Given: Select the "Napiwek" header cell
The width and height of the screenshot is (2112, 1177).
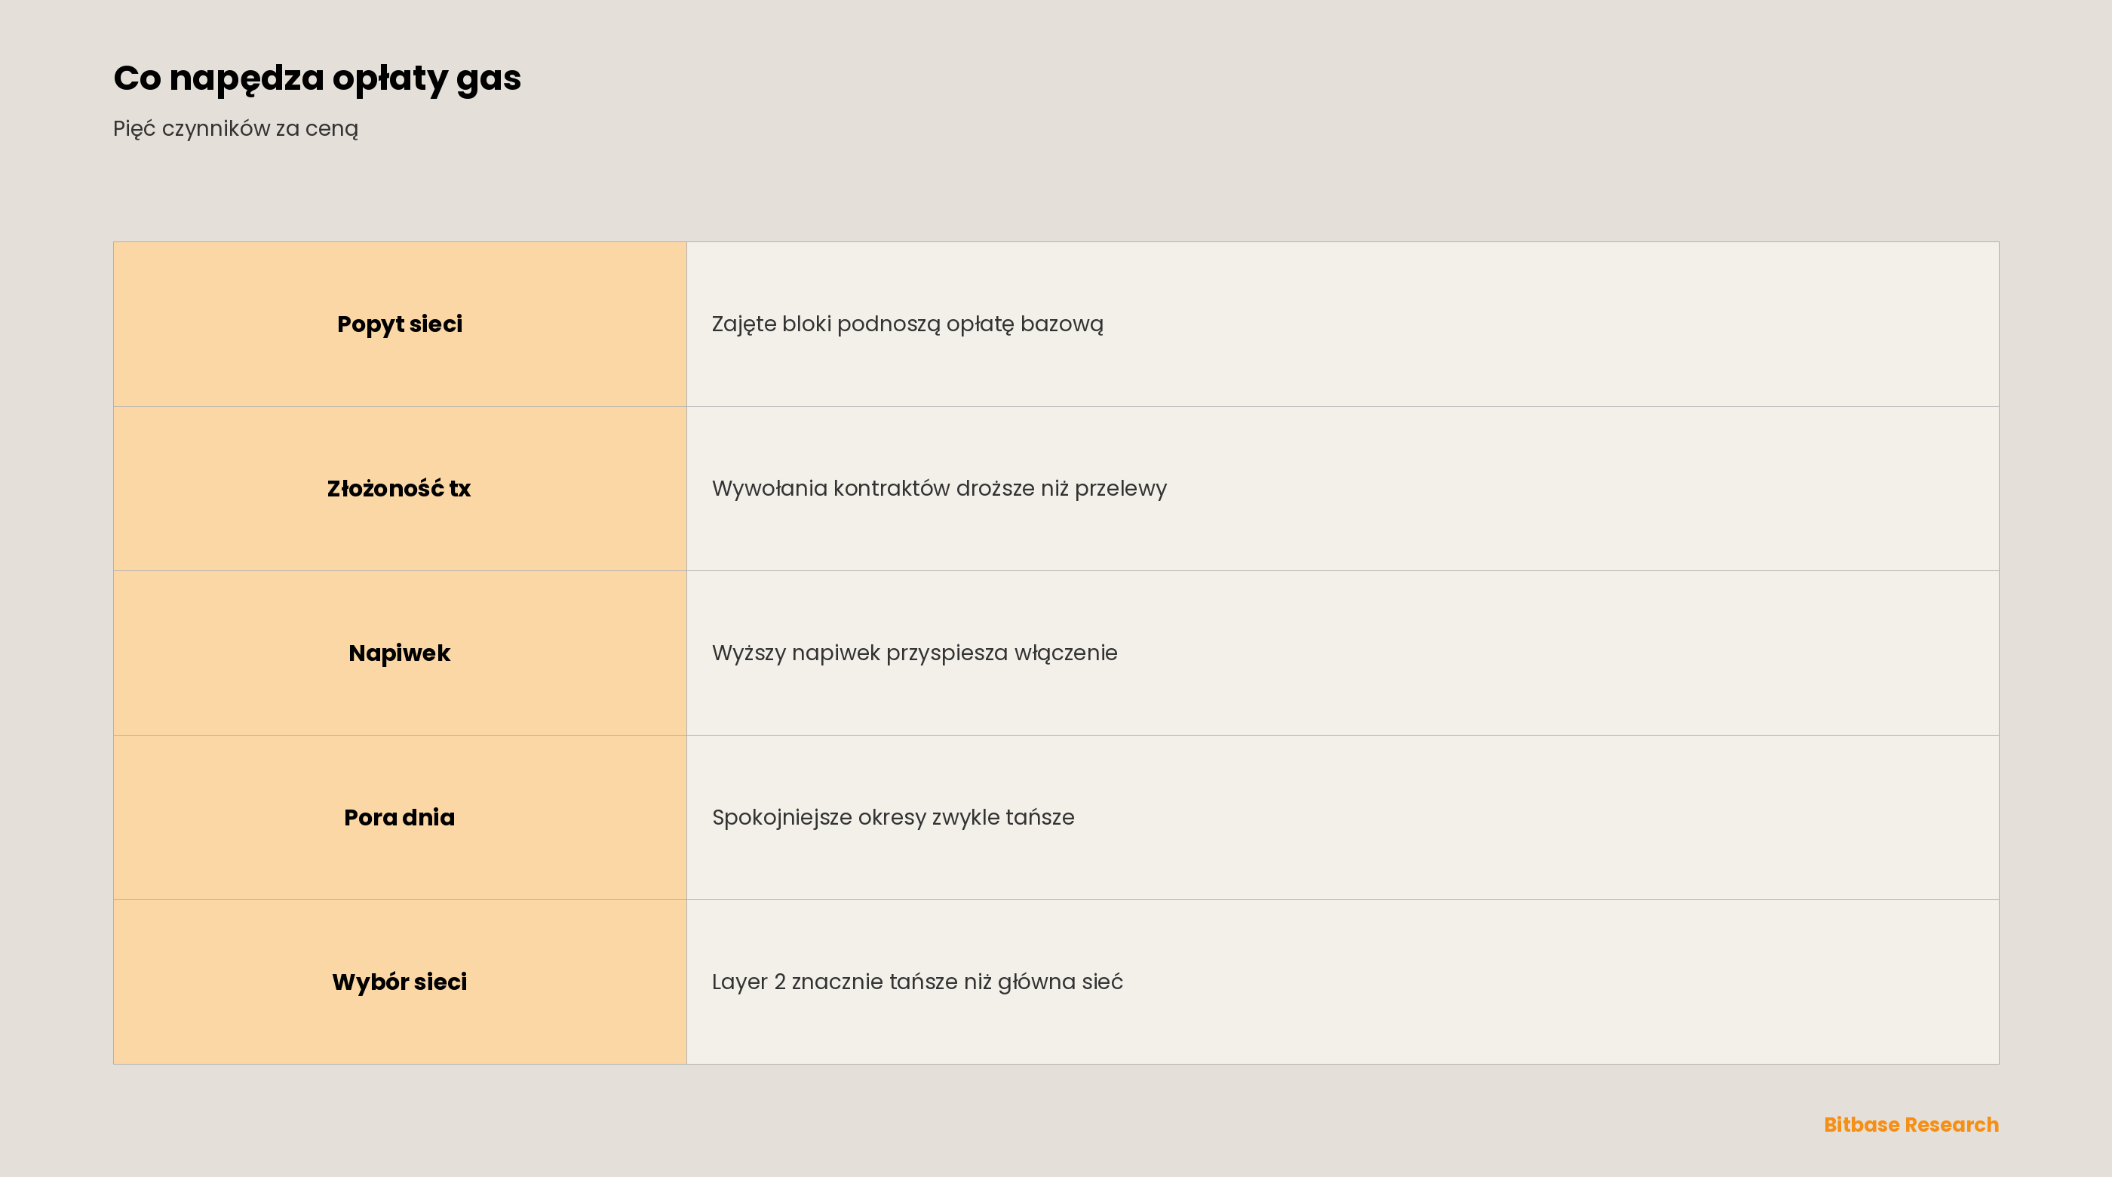Looking at the screenshot, I should pos(399,653).
